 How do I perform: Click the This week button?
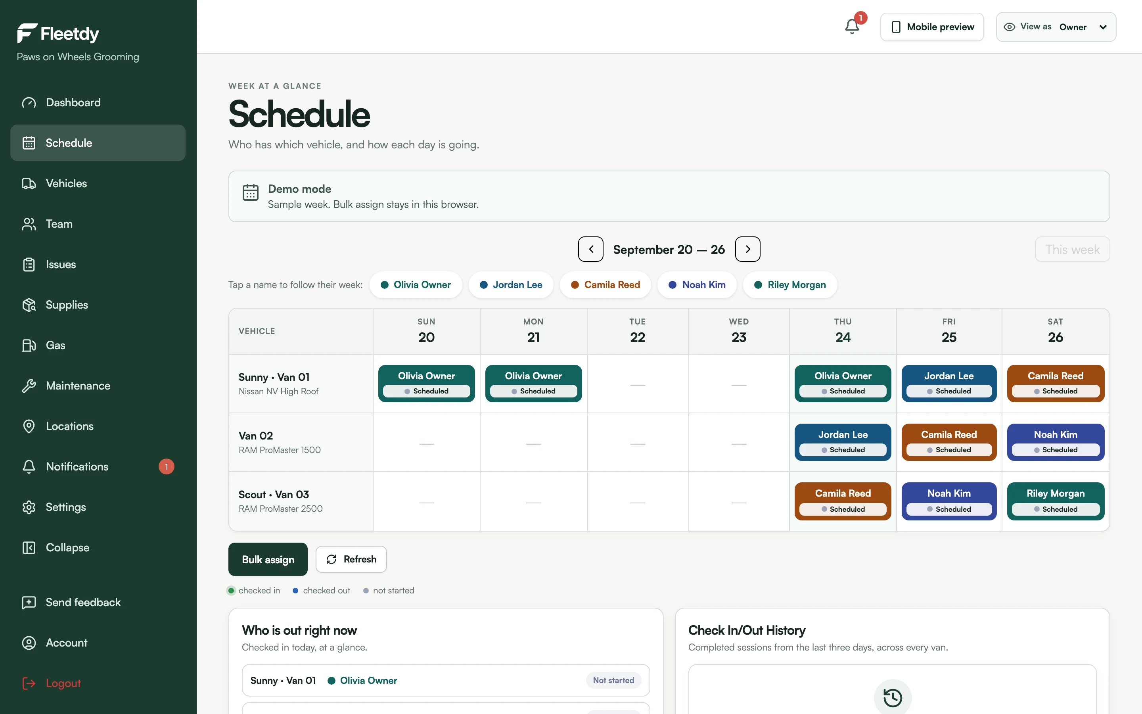point(1072,250)
